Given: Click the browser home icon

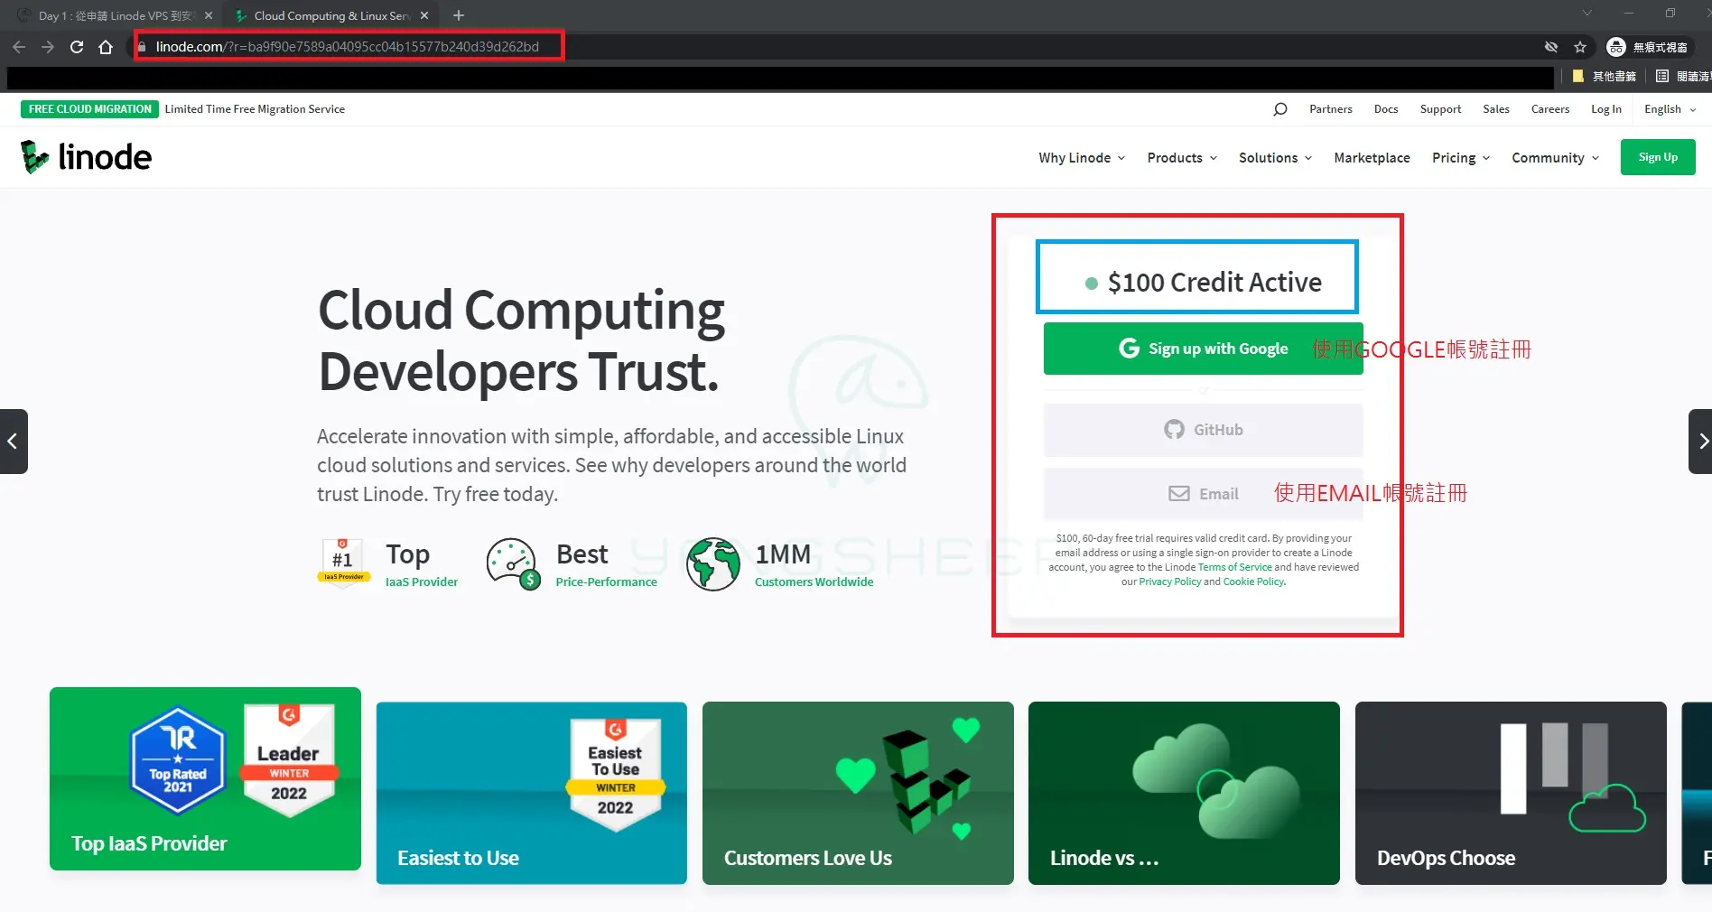Looking at the screenshot, I should tap(106, 47).
